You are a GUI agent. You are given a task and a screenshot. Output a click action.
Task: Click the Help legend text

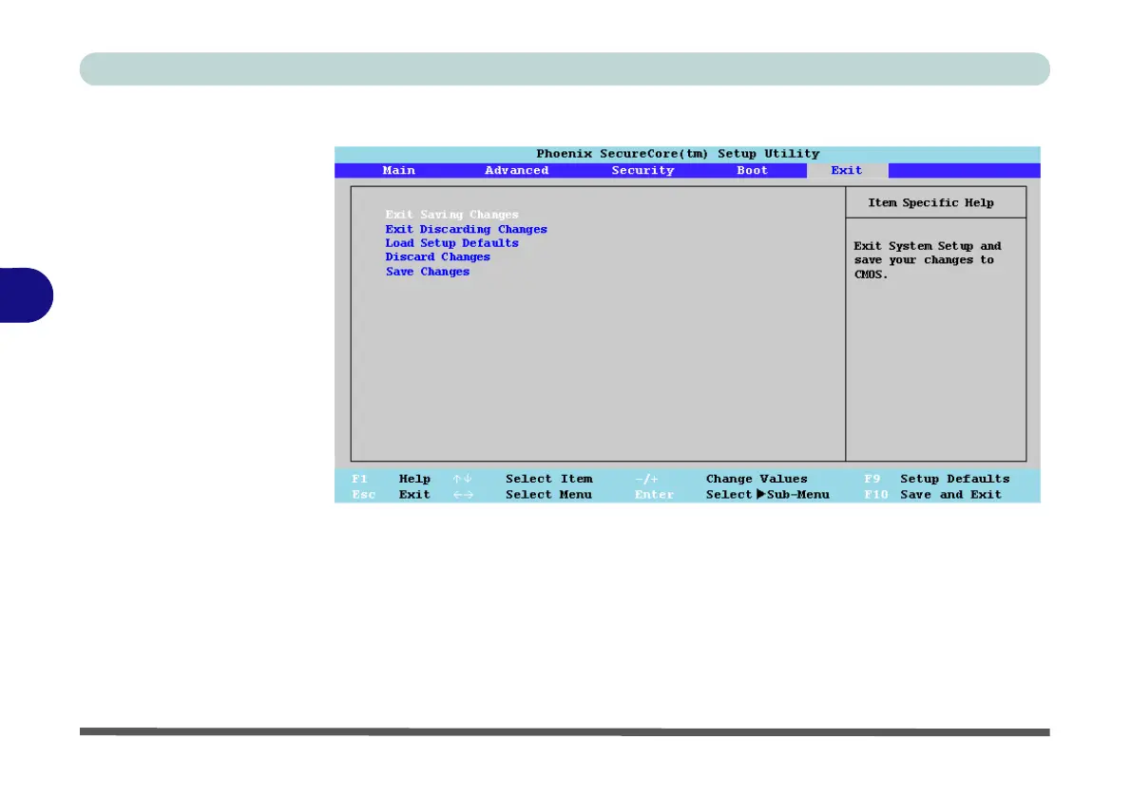414,479
